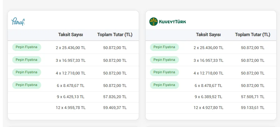The image size is (280, 127).
Task: Click the KuveytTürk palm tree logo
Action: tap(154, 21)
